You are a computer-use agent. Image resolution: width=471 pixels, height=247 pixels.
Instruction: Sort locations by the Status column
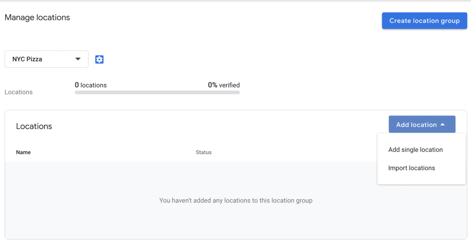coord(203,152)
